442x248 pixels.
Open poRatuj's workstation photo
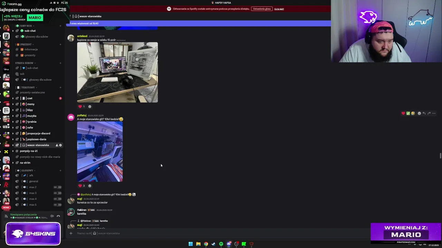pos(100,152)
